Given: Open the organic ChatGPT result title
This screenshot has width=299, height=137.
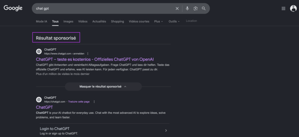Looking at the screenshot, I should (44, 107).
